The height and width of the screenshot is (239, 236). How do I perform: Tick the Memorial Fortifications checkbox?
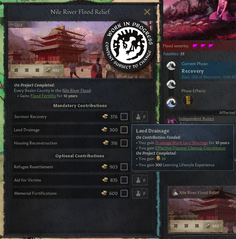124,193
